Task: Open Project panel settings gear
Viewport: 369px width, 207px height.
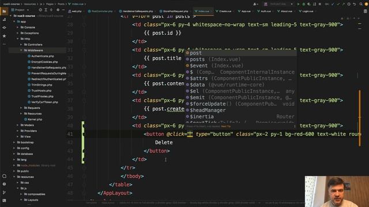Action: tap(58, 10)
